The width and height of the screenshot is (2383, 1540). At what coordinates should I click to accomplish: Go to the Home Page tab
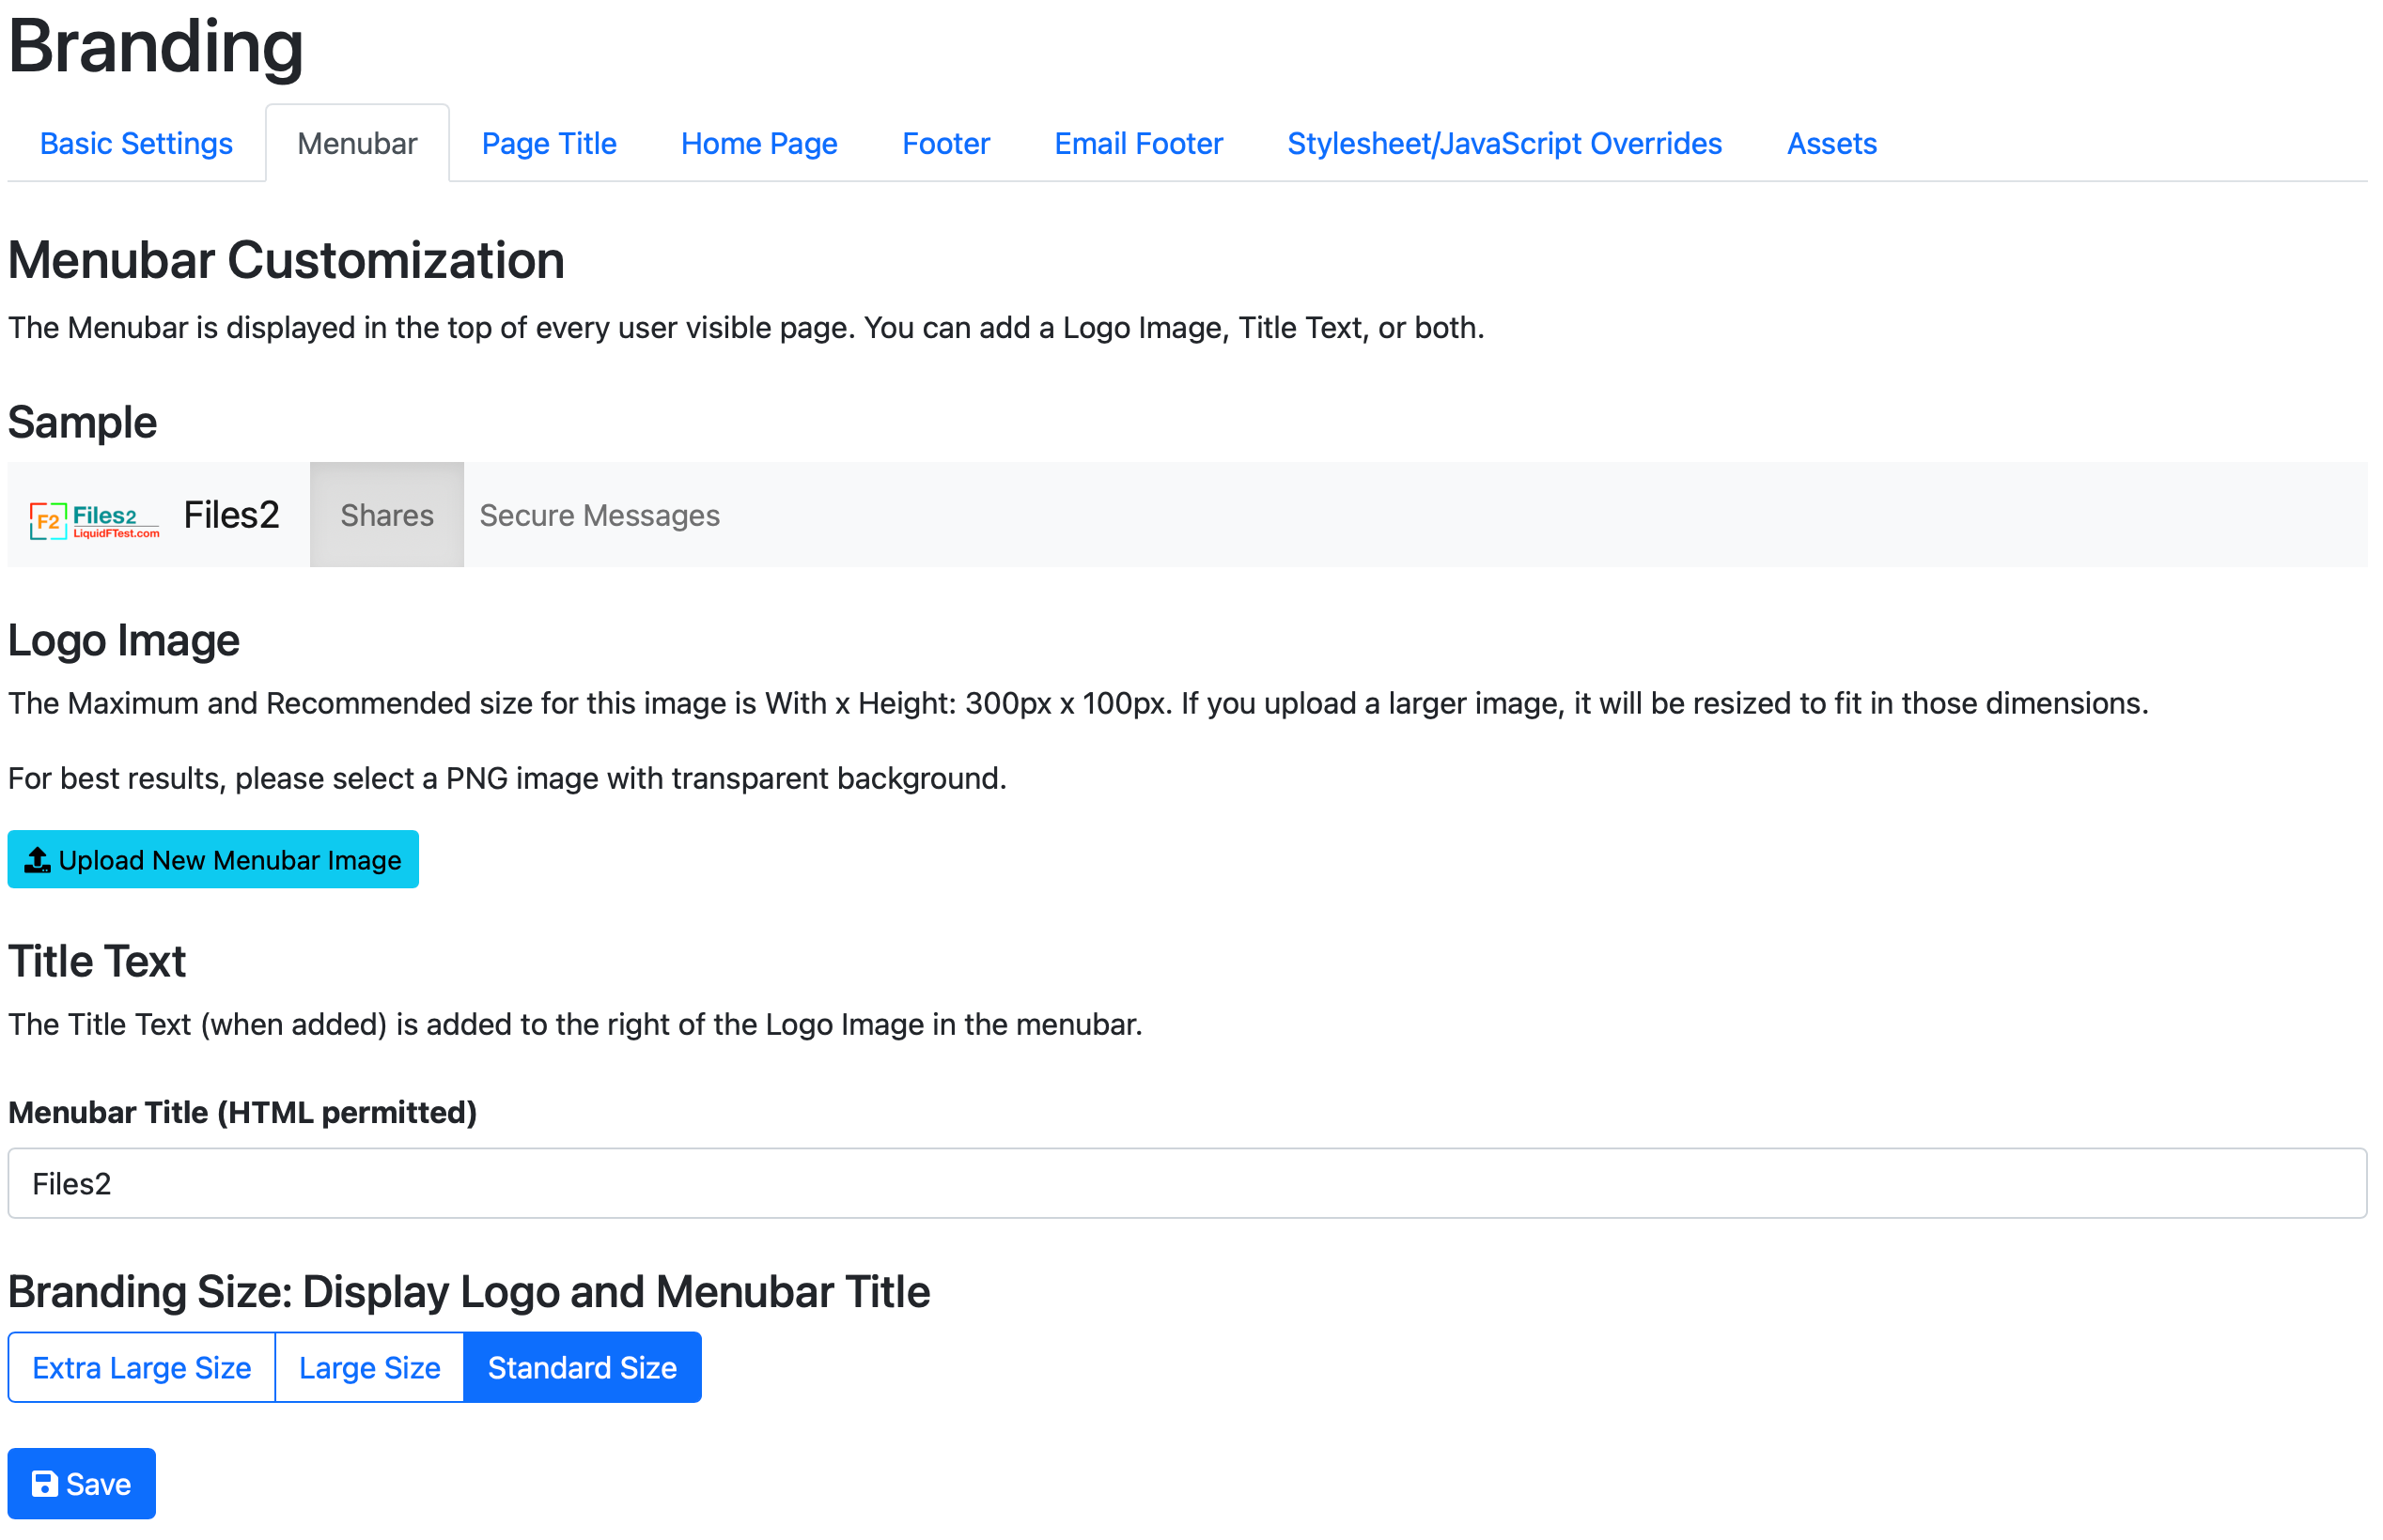coord(758,143)
